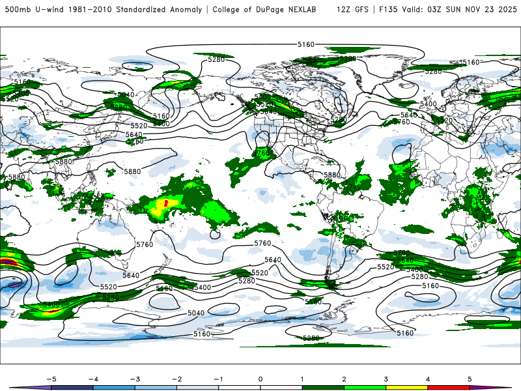Click the 3 colorbar scale label
The image size is (521, 391).
386,379
